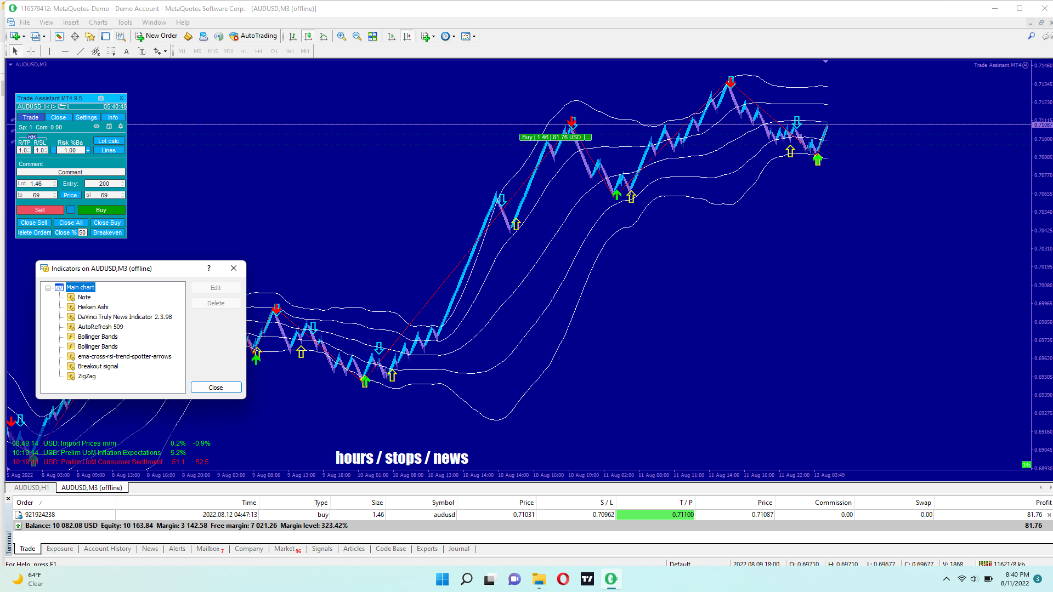The width and height of the screenshot is (1053, 592).
Task: Click the Zoom In magnifier icon
Action: pyautogui.click(x=341, y=36)
